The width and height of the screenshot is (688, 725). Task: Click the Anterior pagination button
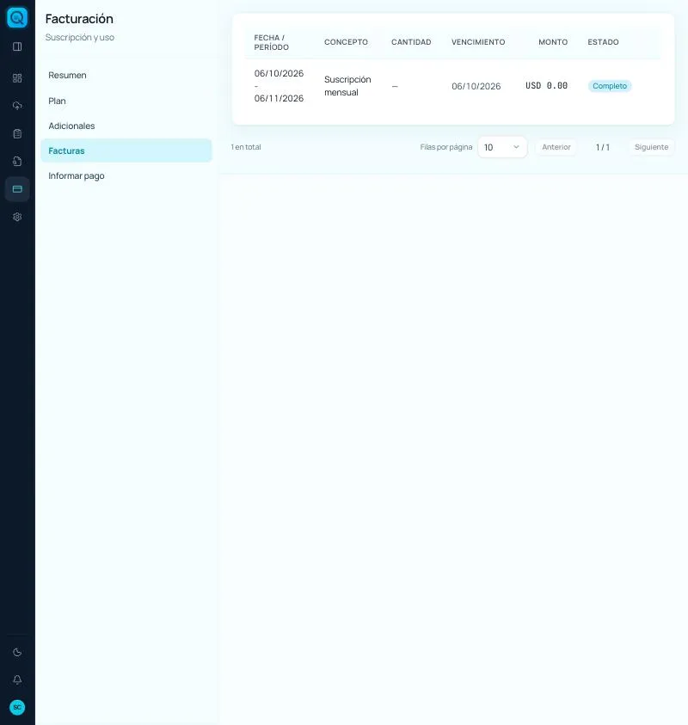pyautogui.click(x=556, y=147)
